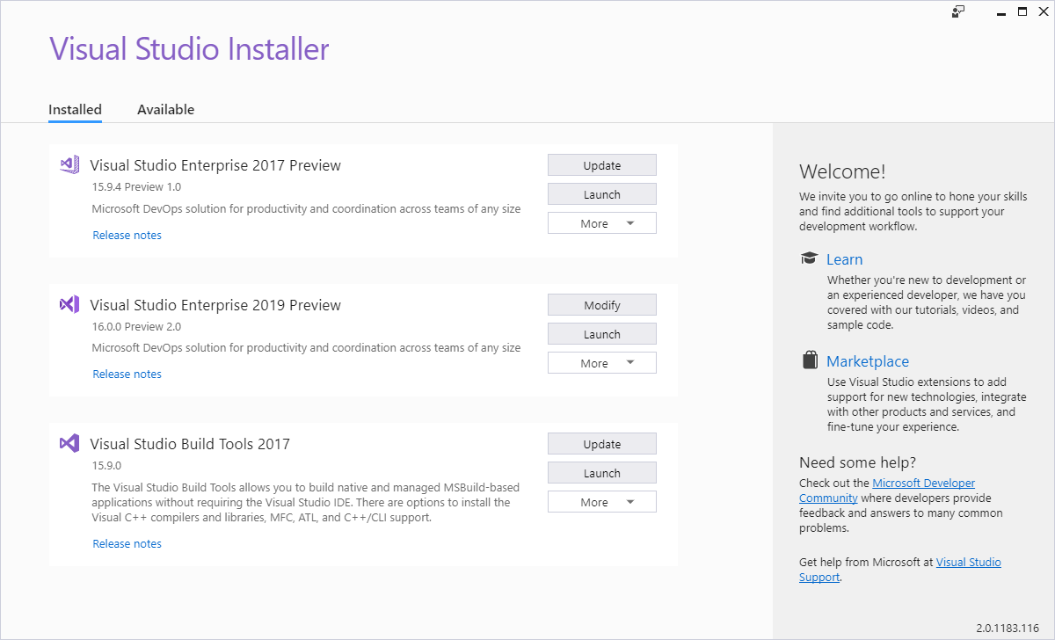Update Visual Studio Build Tools 2017

pyautogui.click(x=601, y=443)
